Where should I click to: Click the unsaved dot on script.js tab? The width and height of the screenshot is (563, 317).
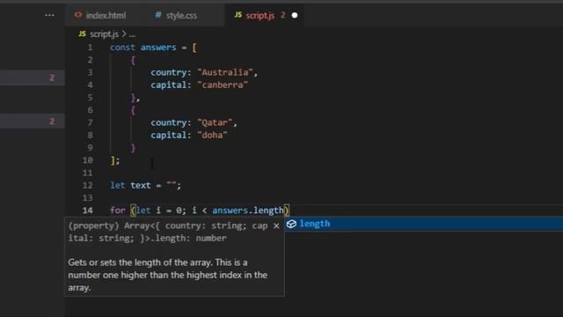[x=295, y=16]
